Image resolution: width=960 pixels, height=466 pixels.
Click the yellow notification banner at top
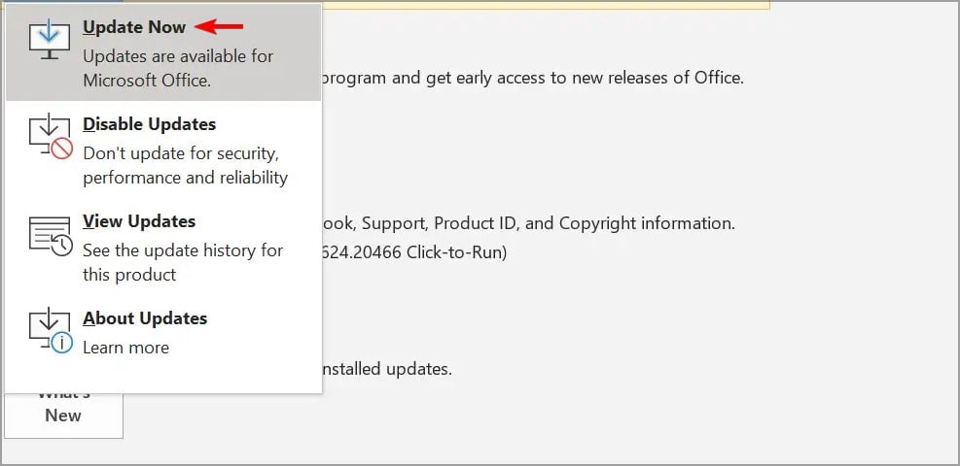[x=457, y=5]
